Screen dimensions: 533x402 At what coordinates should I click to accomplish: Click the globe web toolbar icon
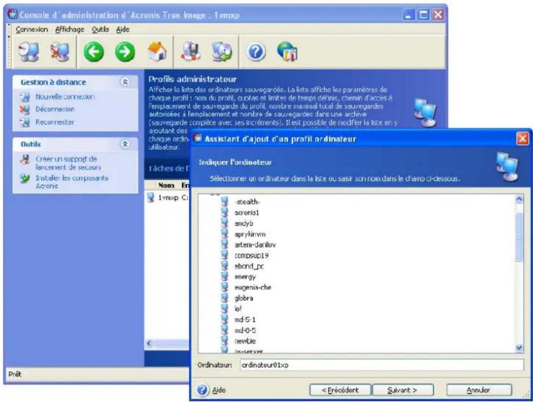(x=287, y=52)
